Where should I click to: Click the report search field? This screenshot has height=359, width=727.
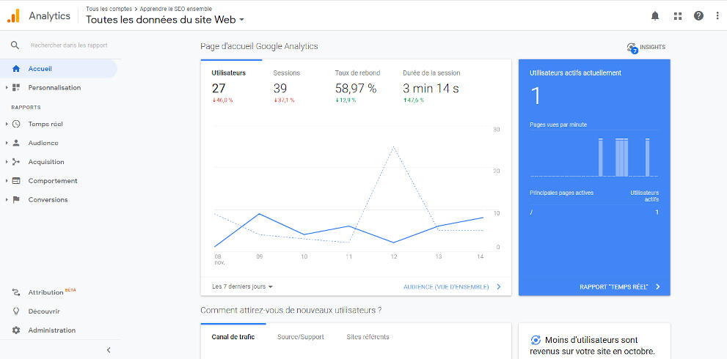(69, 45)
